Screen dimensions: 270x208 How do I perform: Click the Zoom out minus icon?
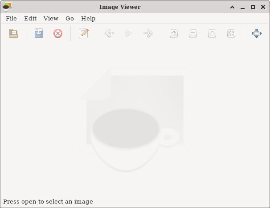tap(193, 33)
